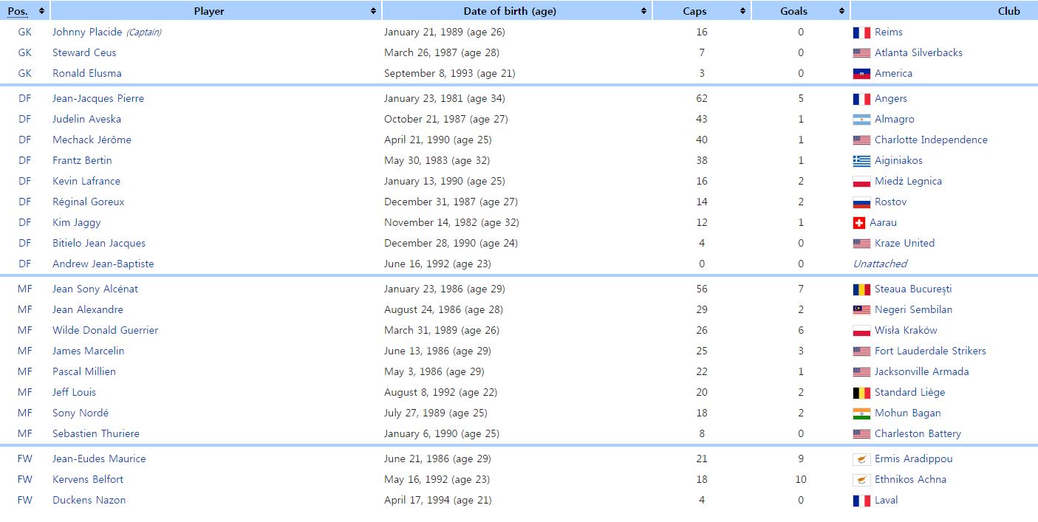
Task: Click the Kervens Belfort player link
Action: (87, 480)
